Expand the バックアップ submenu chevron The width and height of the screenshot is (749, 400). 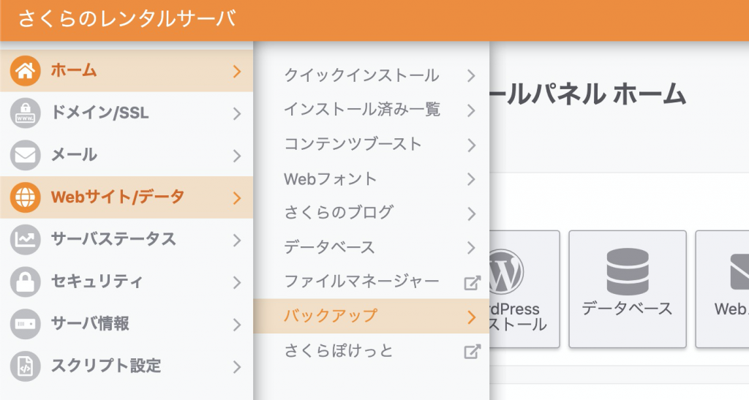pos(472,317)
